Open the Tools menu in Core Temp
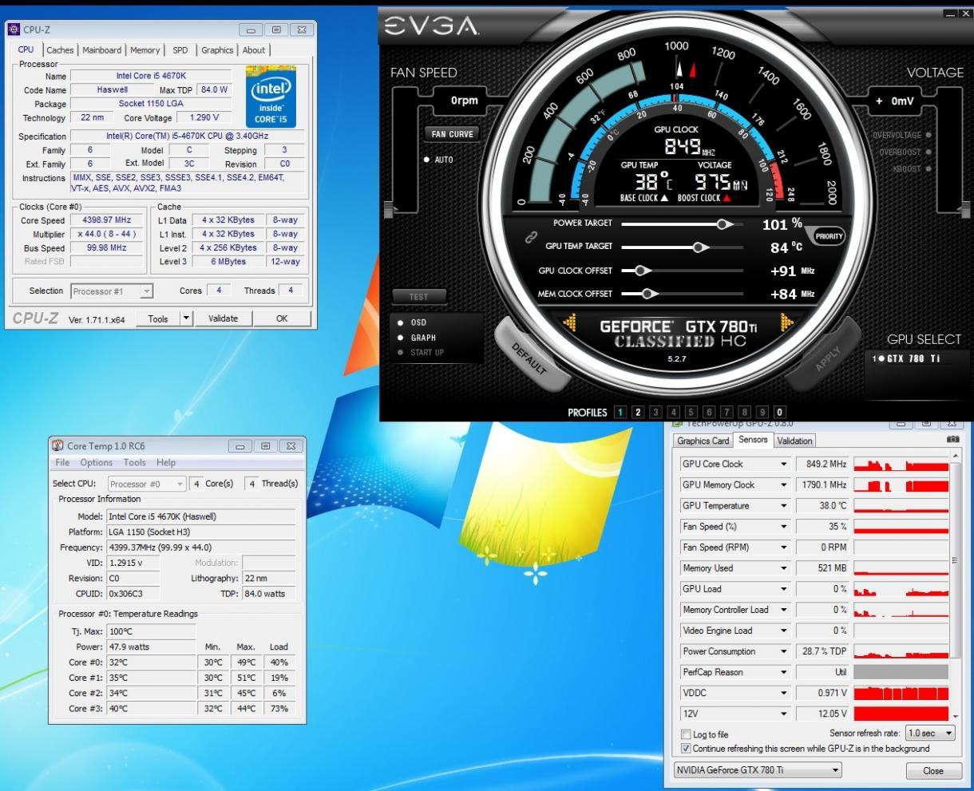Screen dimensions: 974x791 pyautogui.click(x=134, y=463)
